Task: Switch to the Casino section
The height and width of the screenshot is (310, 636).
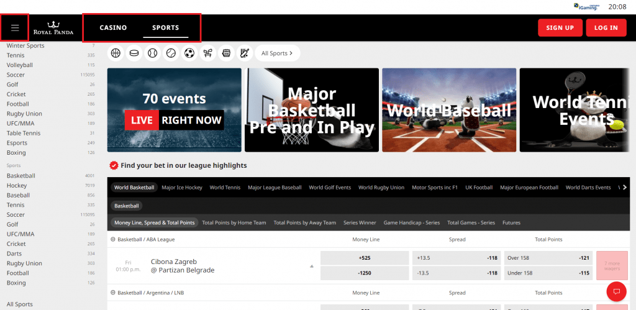Action: pyautogui.click(x=113, y=27)
